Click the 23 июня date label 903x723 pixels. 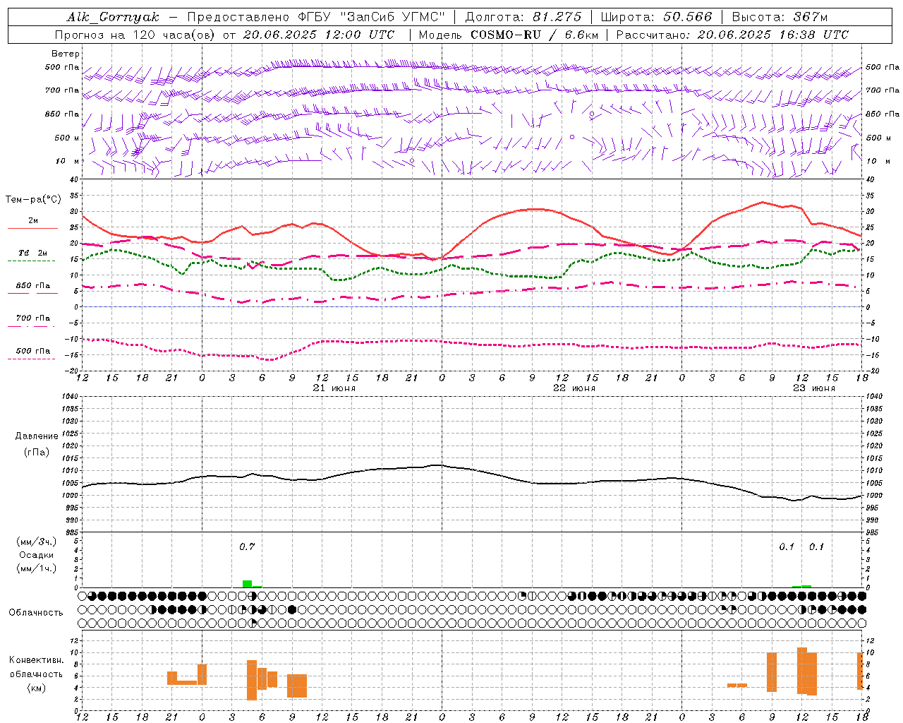pos(814,388)
